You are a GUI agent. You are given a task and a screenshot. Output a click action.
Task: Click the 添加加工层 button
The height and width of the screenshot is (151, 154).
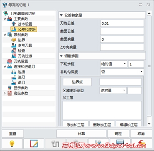point(76,124)
